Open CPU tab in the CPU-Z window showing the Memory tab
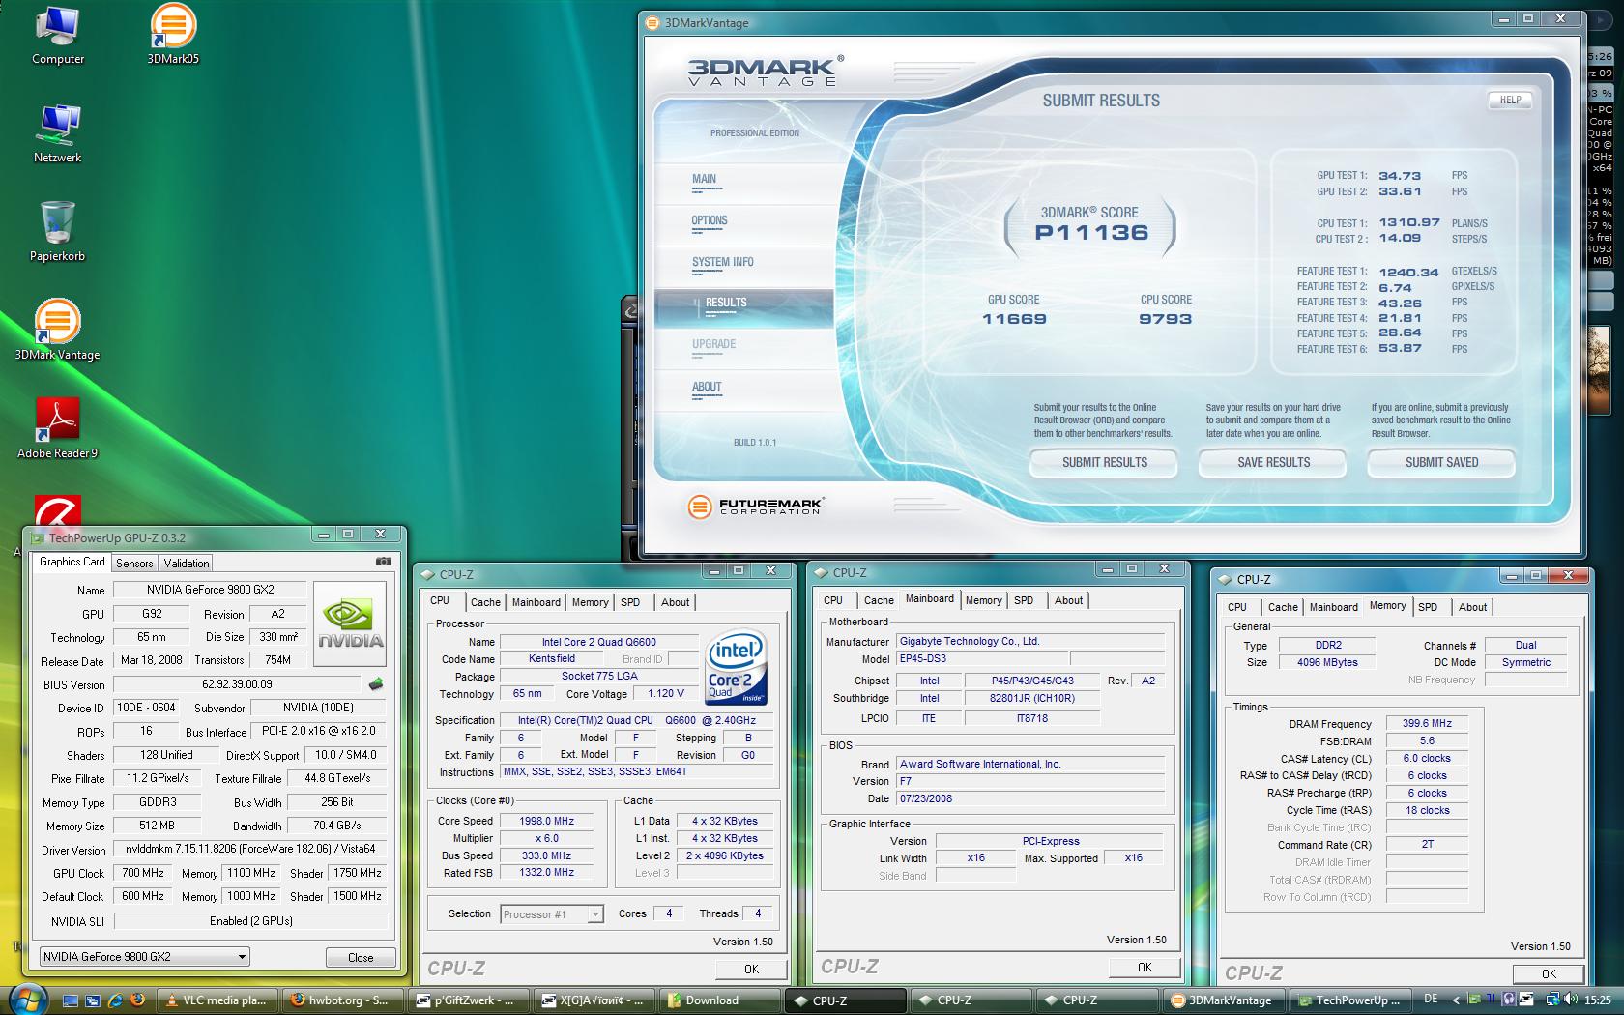 tap(1237, 607)
